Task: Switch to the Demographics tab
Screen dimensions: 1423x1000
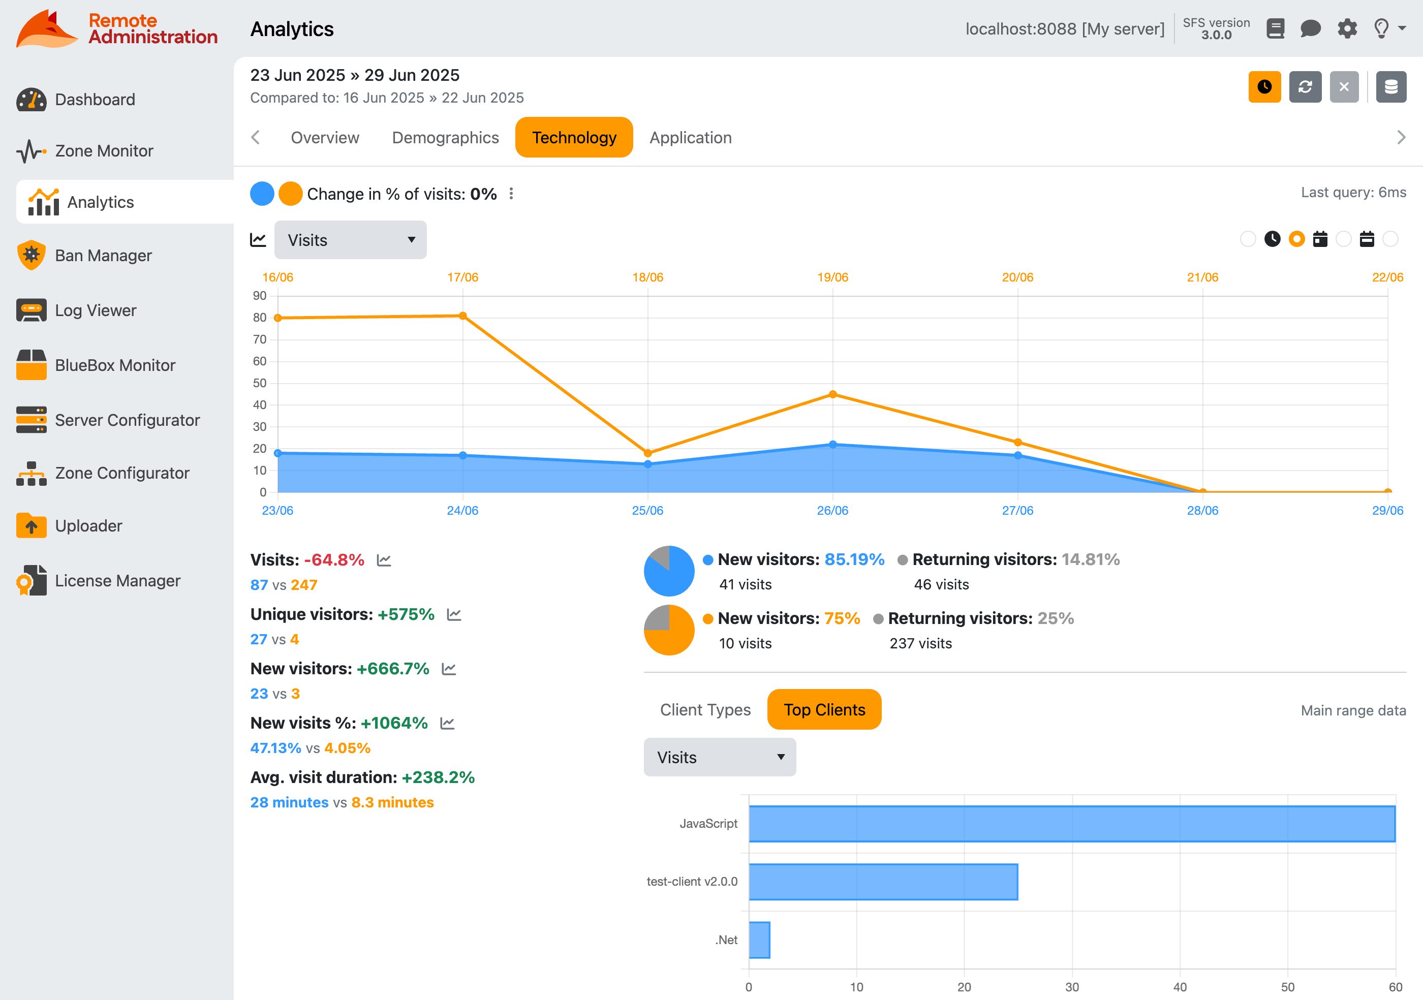Action: (x=445, y=138)
